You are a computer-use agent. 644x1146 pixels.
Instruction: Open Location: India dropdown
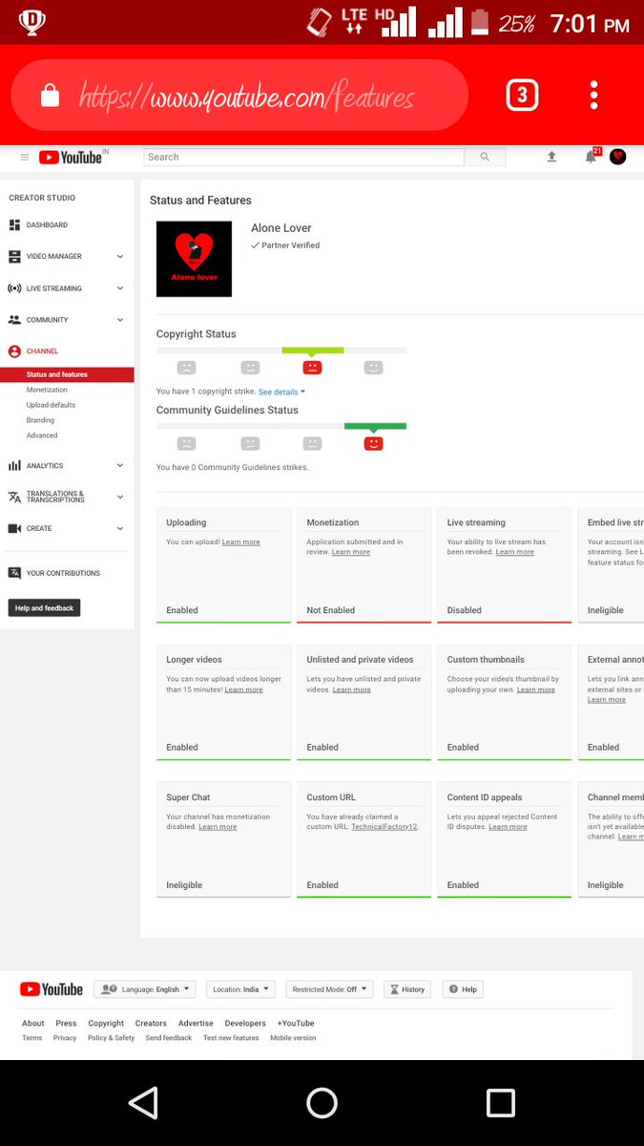click(239, 989)
